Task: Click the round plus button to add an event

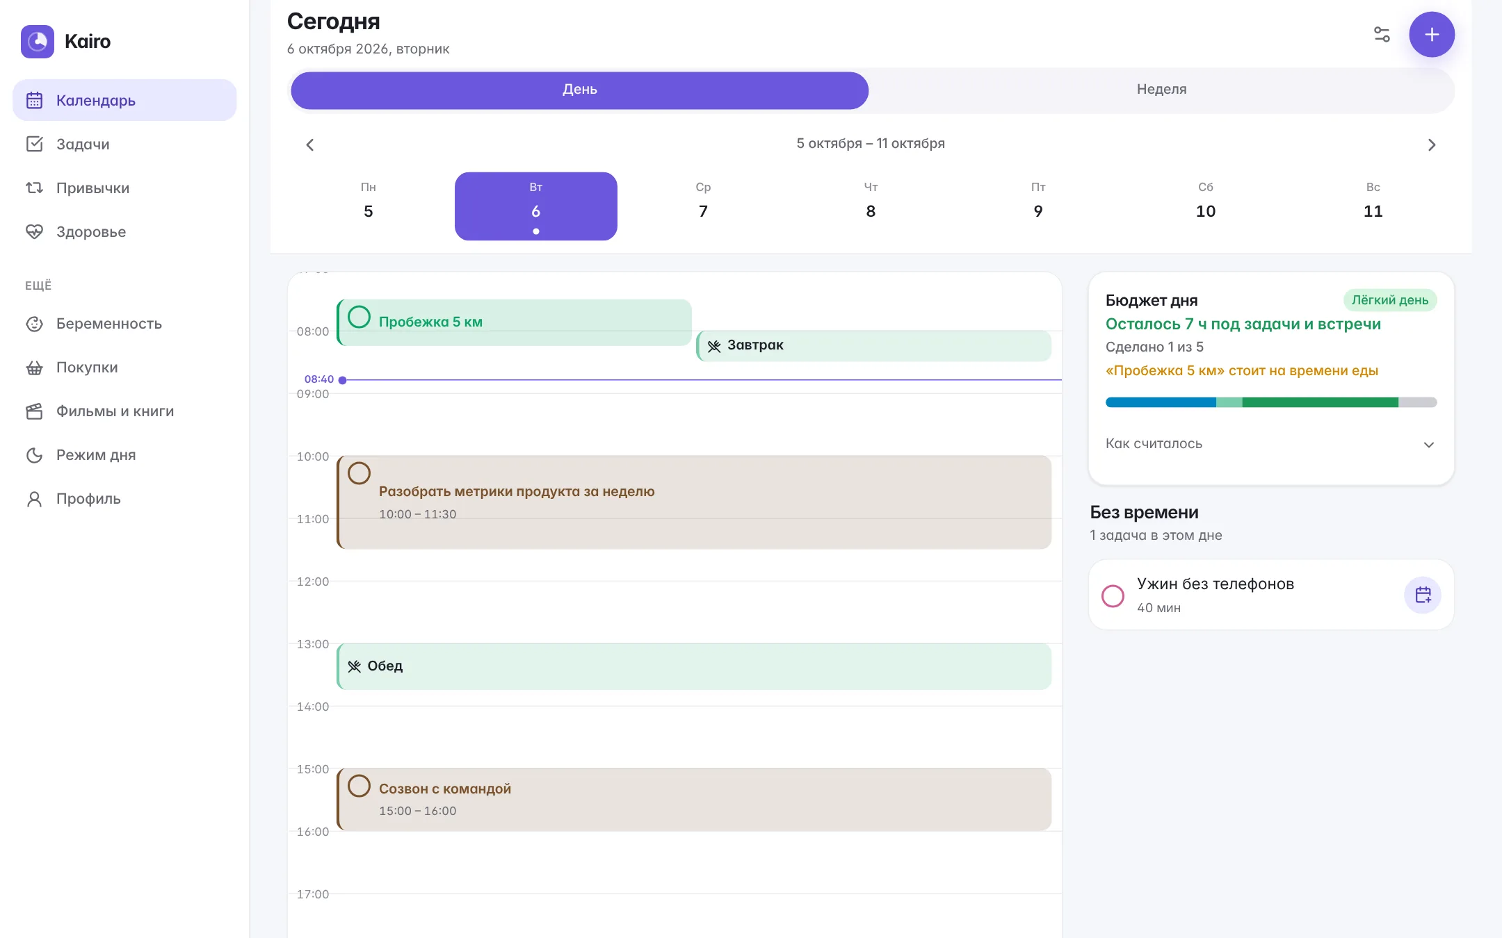Action: coord(1432,35)
